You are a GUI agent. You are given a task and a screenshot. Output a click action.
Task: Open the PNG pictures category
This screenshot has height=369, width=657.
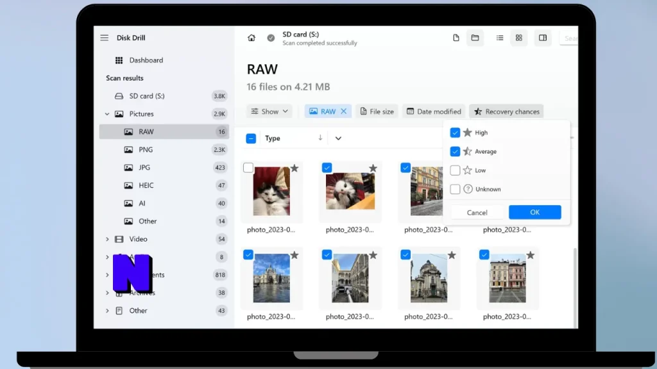164,149
